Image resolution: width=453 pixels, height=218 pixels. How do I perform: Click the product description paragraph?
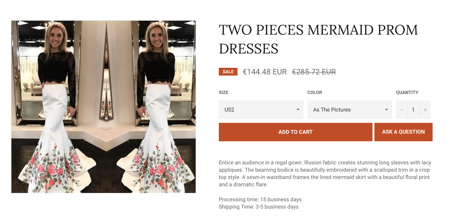click(x=325, y=173)
